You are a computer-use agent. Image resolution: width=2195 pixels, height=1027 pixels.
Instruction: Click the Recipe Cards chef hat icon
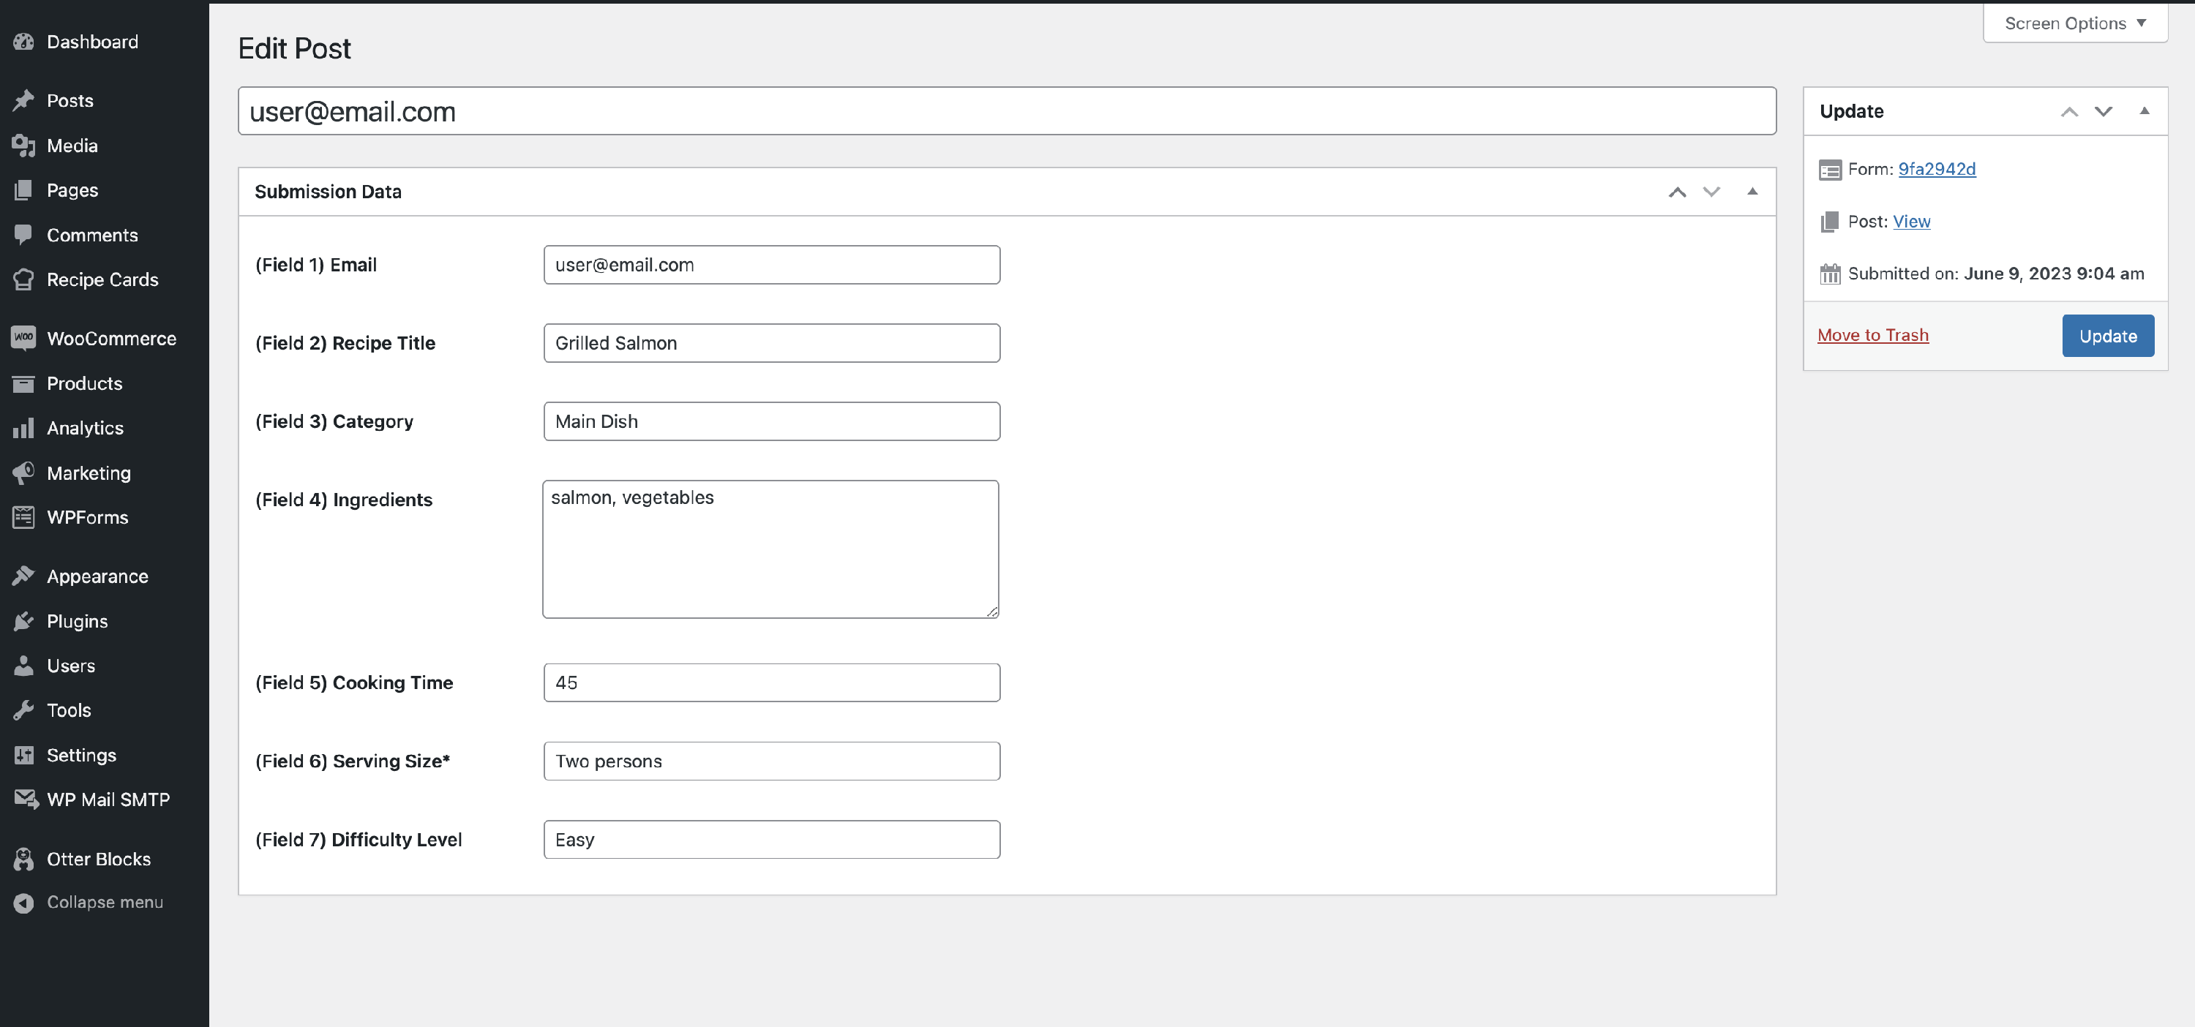click(24, 279)
